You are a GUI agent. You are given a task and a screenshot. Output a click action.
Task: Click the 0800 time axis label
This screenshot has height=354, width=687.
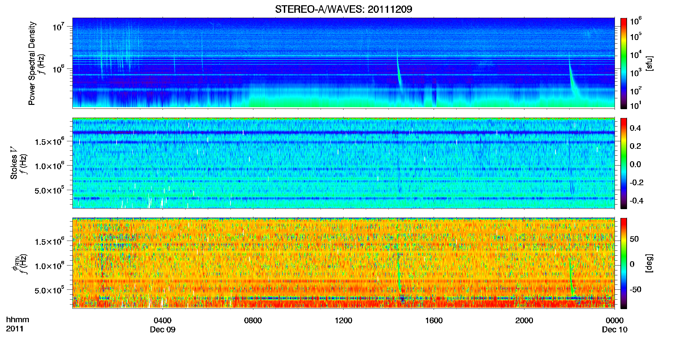click(253, 321)
